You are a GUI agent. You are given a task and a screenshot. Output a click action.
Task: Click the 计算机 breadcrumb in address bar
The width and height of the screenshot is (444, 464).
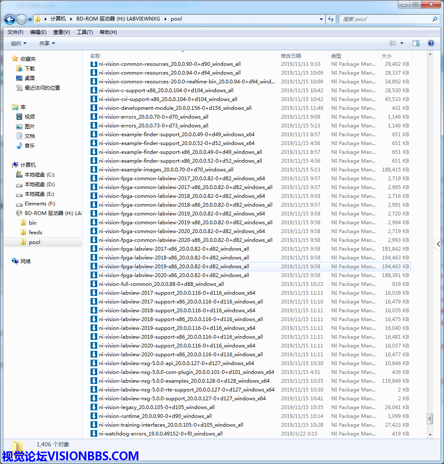pyautogui.click(x=58, y=19)
